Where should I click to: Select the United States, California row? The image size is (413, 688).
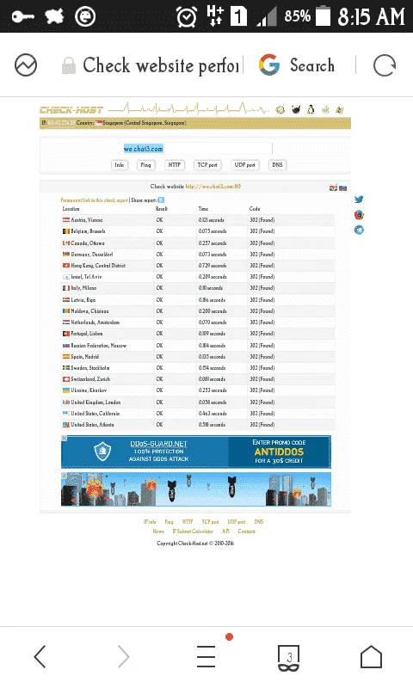coord(198,414)
